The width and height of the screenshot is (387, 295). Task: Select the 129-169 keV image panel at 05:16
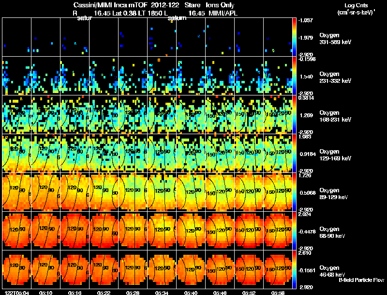click(x=75, y=153)
